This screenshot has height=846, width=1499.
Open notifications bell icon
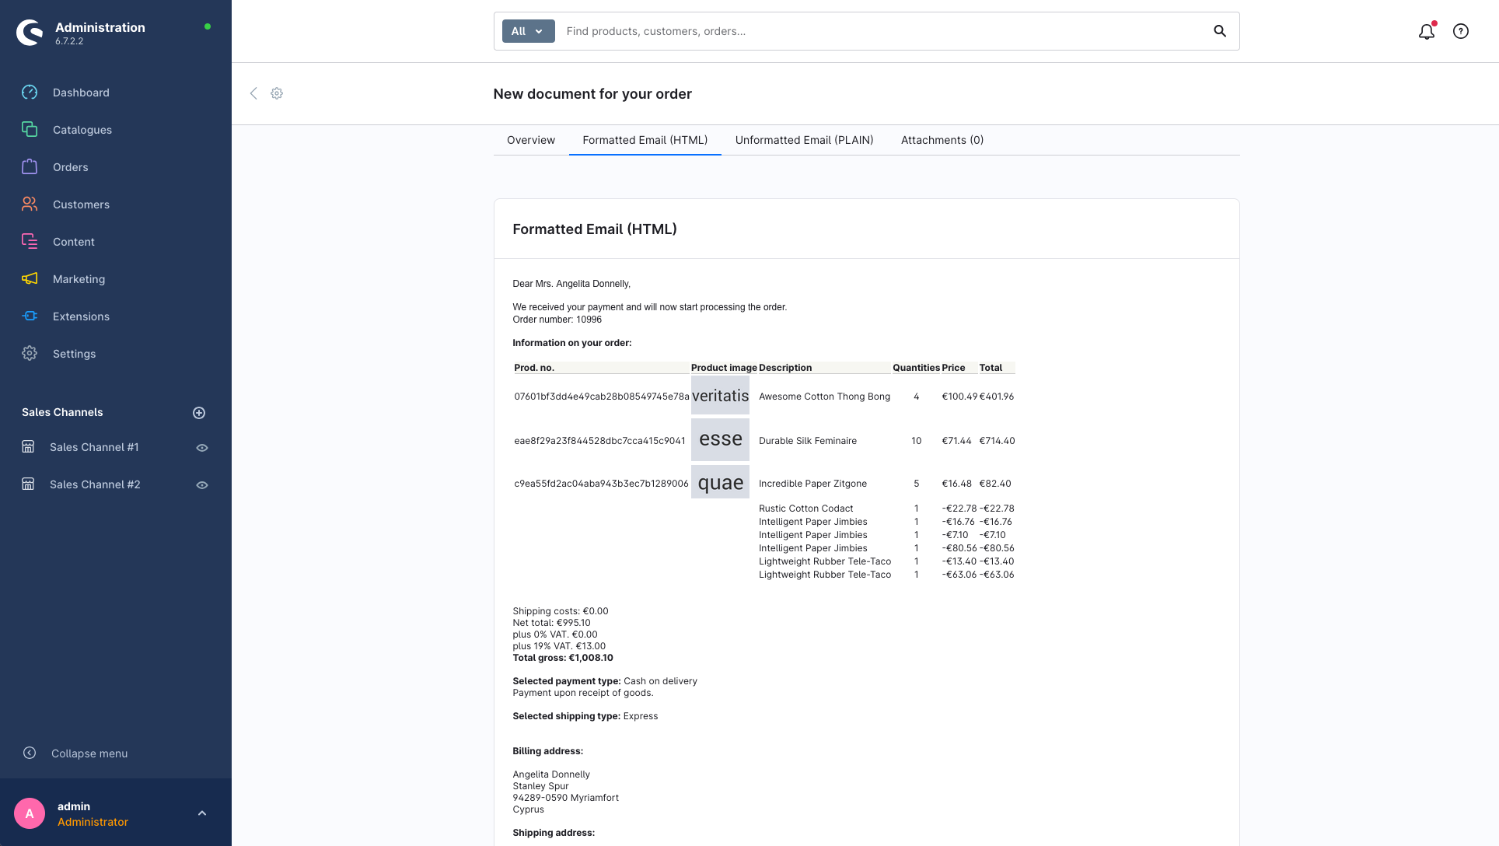(1426, 31)
